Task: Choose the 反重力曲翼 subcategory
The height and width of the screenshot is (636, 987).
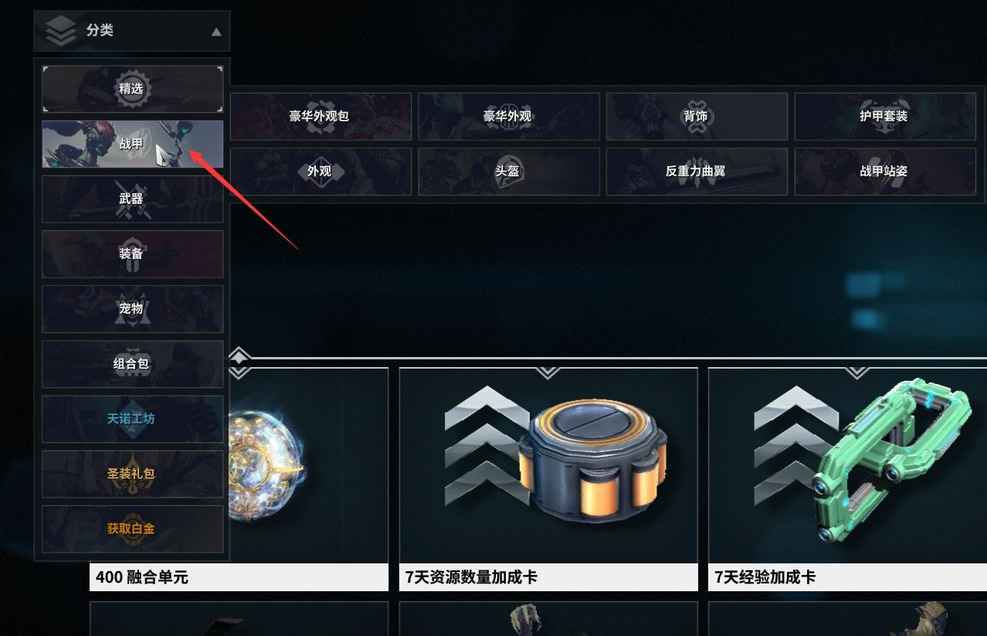Action: pos(697,172)
